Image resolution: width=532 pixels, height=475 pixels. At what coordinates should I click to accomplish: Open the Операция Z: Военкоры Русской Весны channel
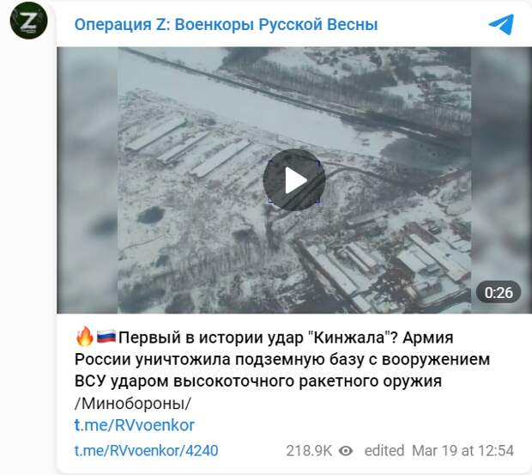click(x=226, y=25)
